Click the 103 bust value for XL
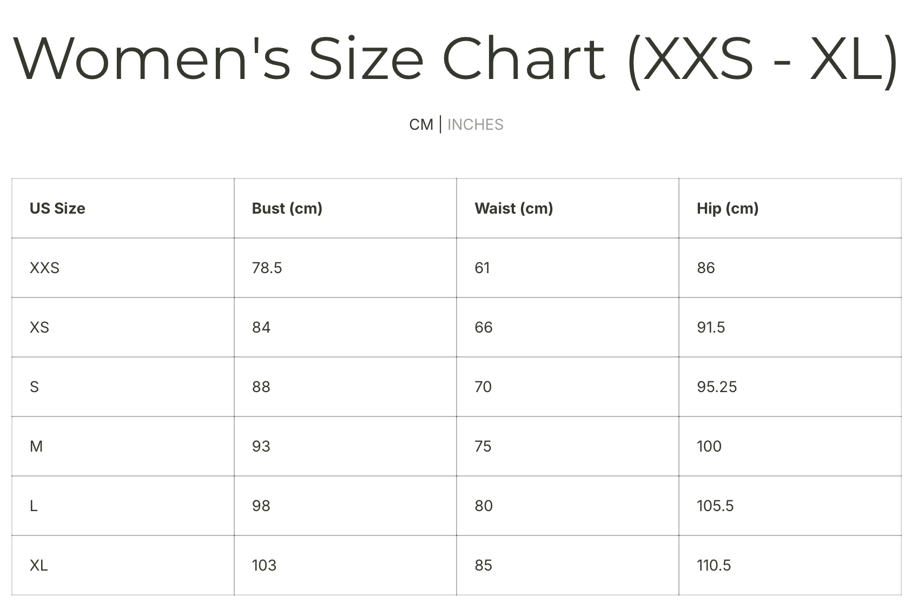Image resolution: width=911 pixels, height=609 pixels. click(x=264, y=565)
